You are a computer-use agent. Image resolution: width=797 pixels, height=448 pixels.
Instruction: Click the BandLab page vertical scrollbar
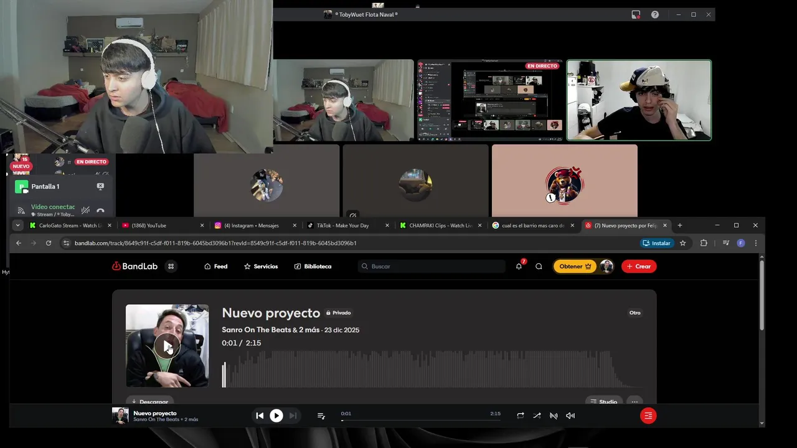pyautogui.click(x=762, y=296)
